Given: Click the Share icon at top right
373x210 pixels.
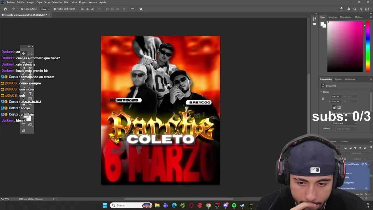Looking at the screenshot, I should click(x=342, y=9).
